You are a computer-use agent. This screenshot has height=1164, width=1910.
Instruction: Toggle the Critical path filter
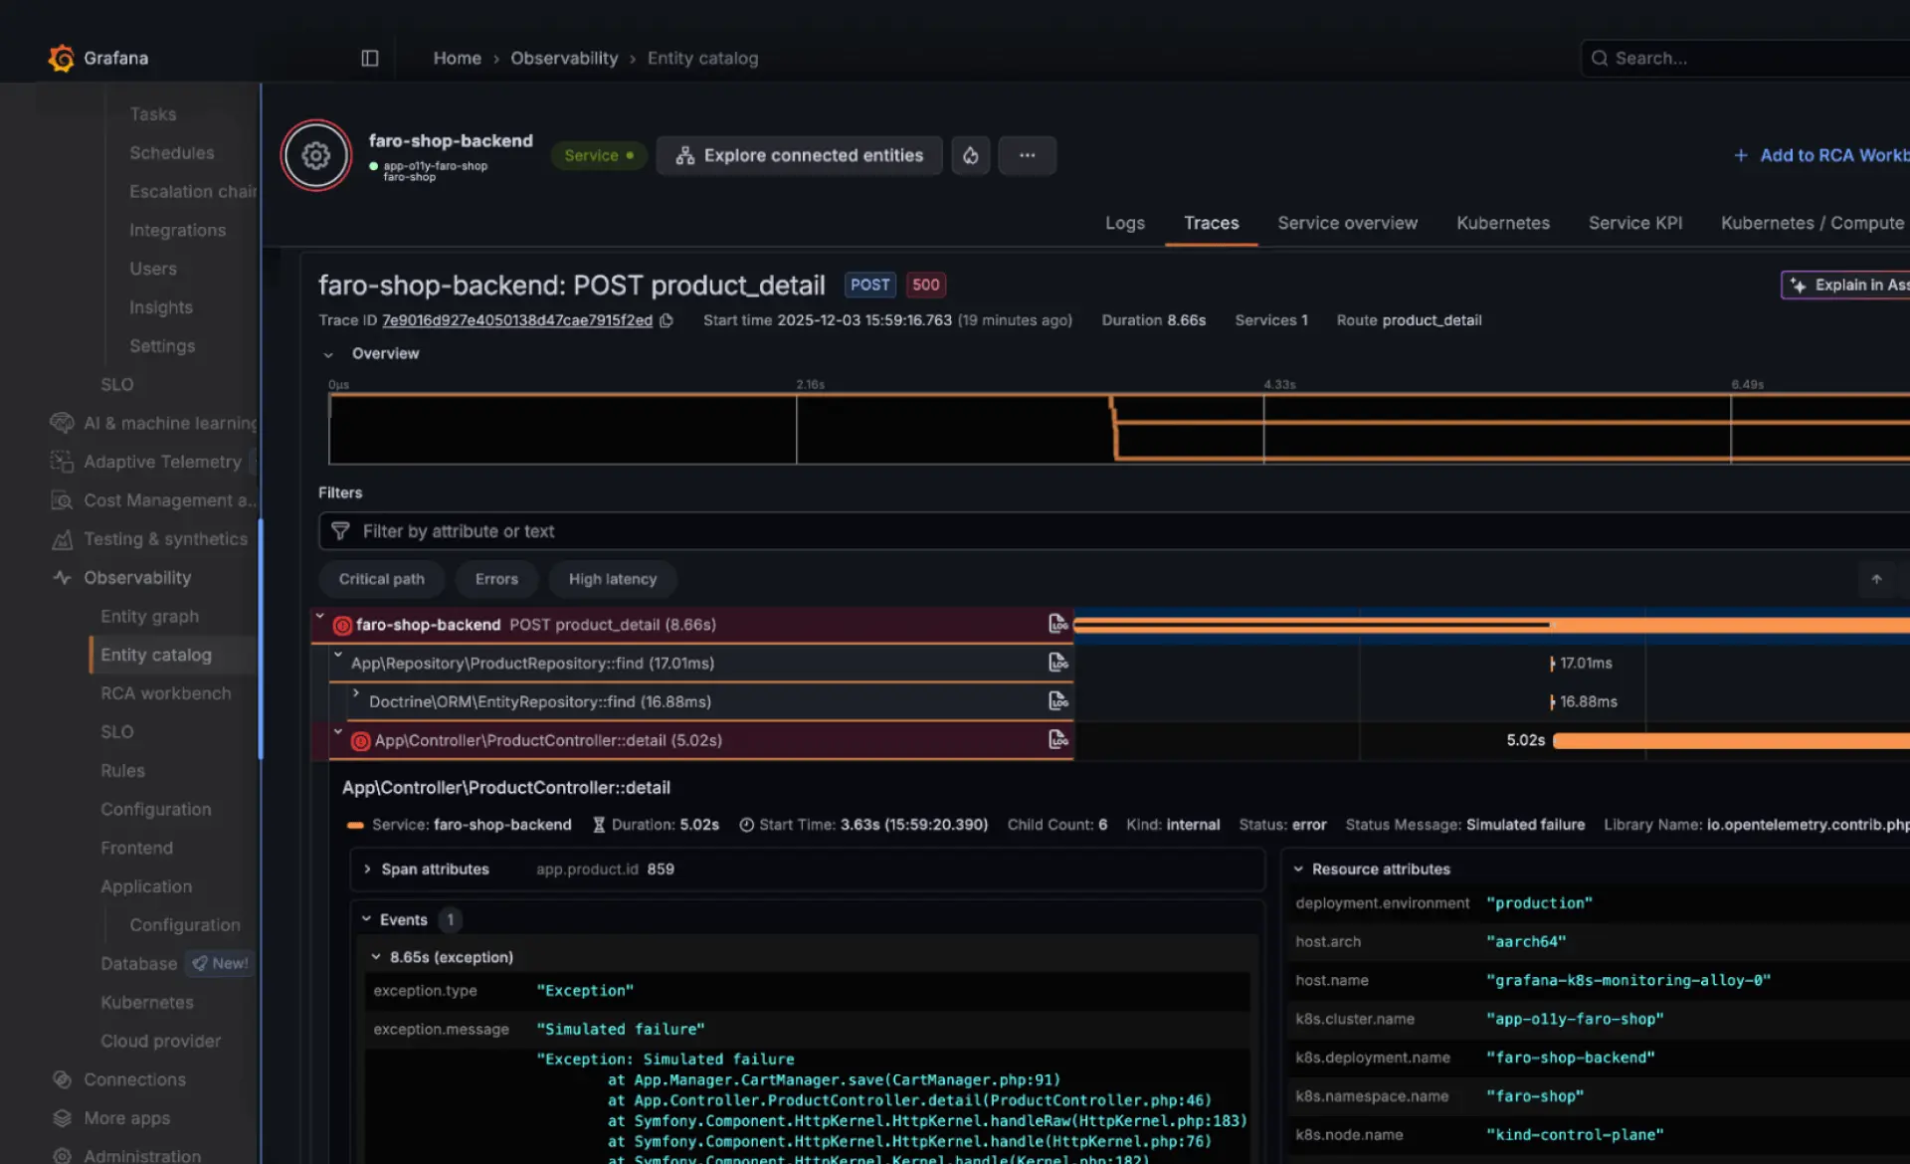[x=381, y=579]
